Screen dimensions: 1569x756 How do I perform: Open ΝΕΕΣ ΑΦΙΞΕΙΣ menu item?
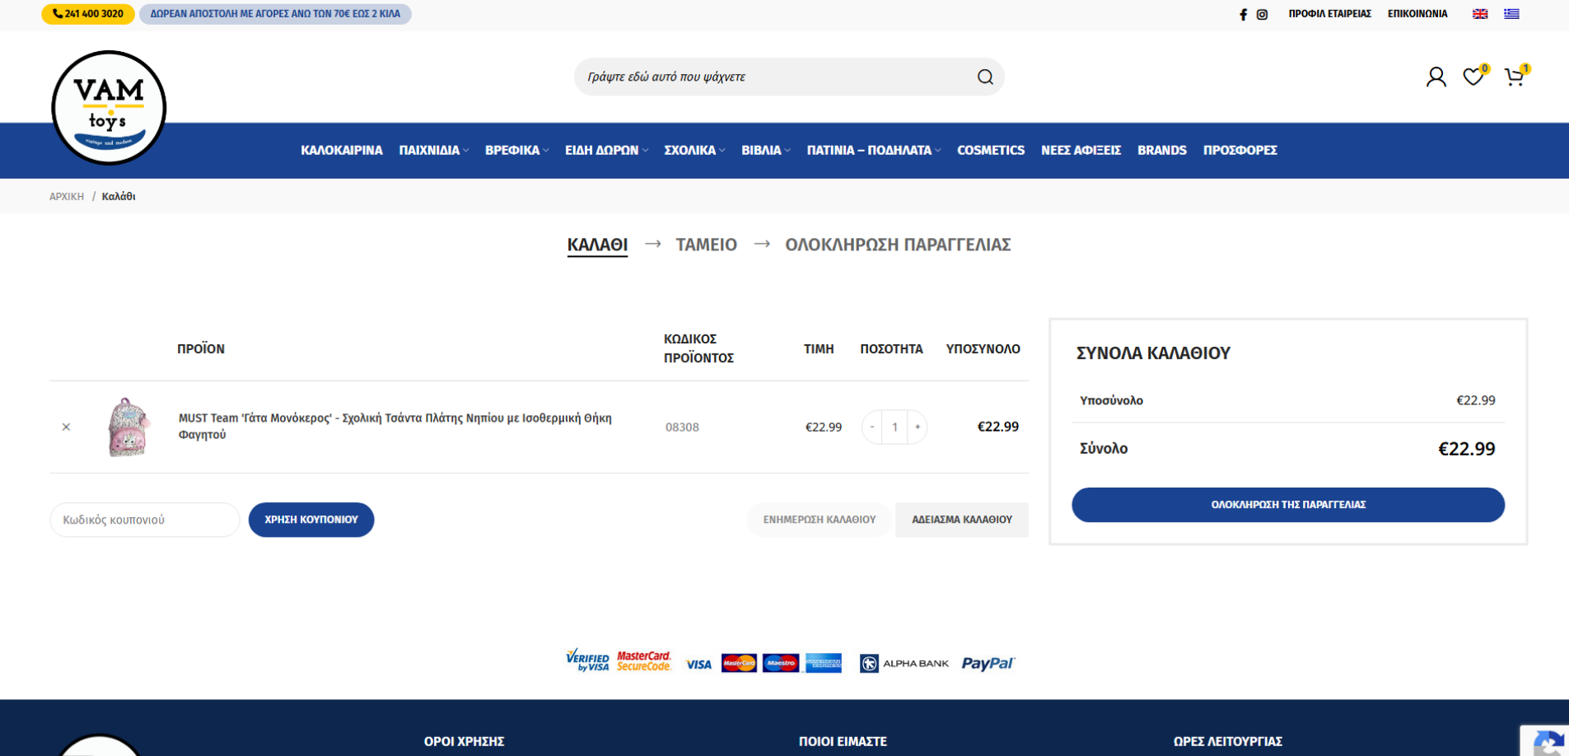pos(1081,150)
